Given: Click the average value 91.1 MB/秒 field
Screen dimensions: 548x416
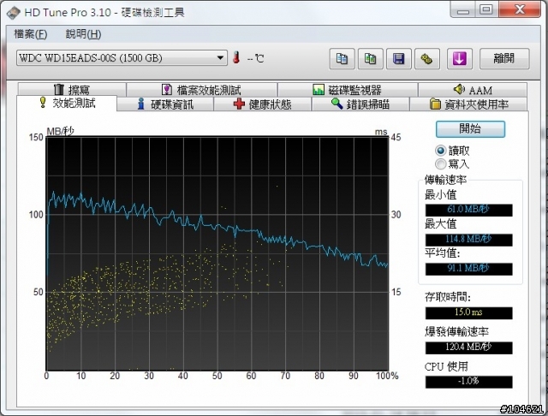Looking at the screenshot, I should pyautogui.click(x=469, y=269).
